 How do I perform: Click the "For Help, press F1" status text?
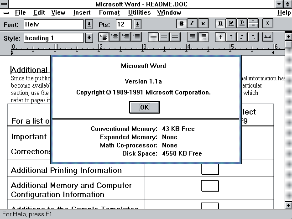coord(27,214)
